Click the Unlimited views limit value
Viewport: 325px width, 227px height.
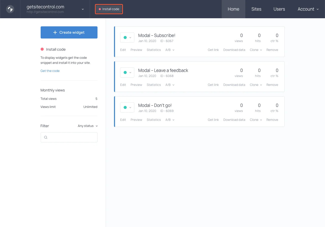click(x=90, y=107)
